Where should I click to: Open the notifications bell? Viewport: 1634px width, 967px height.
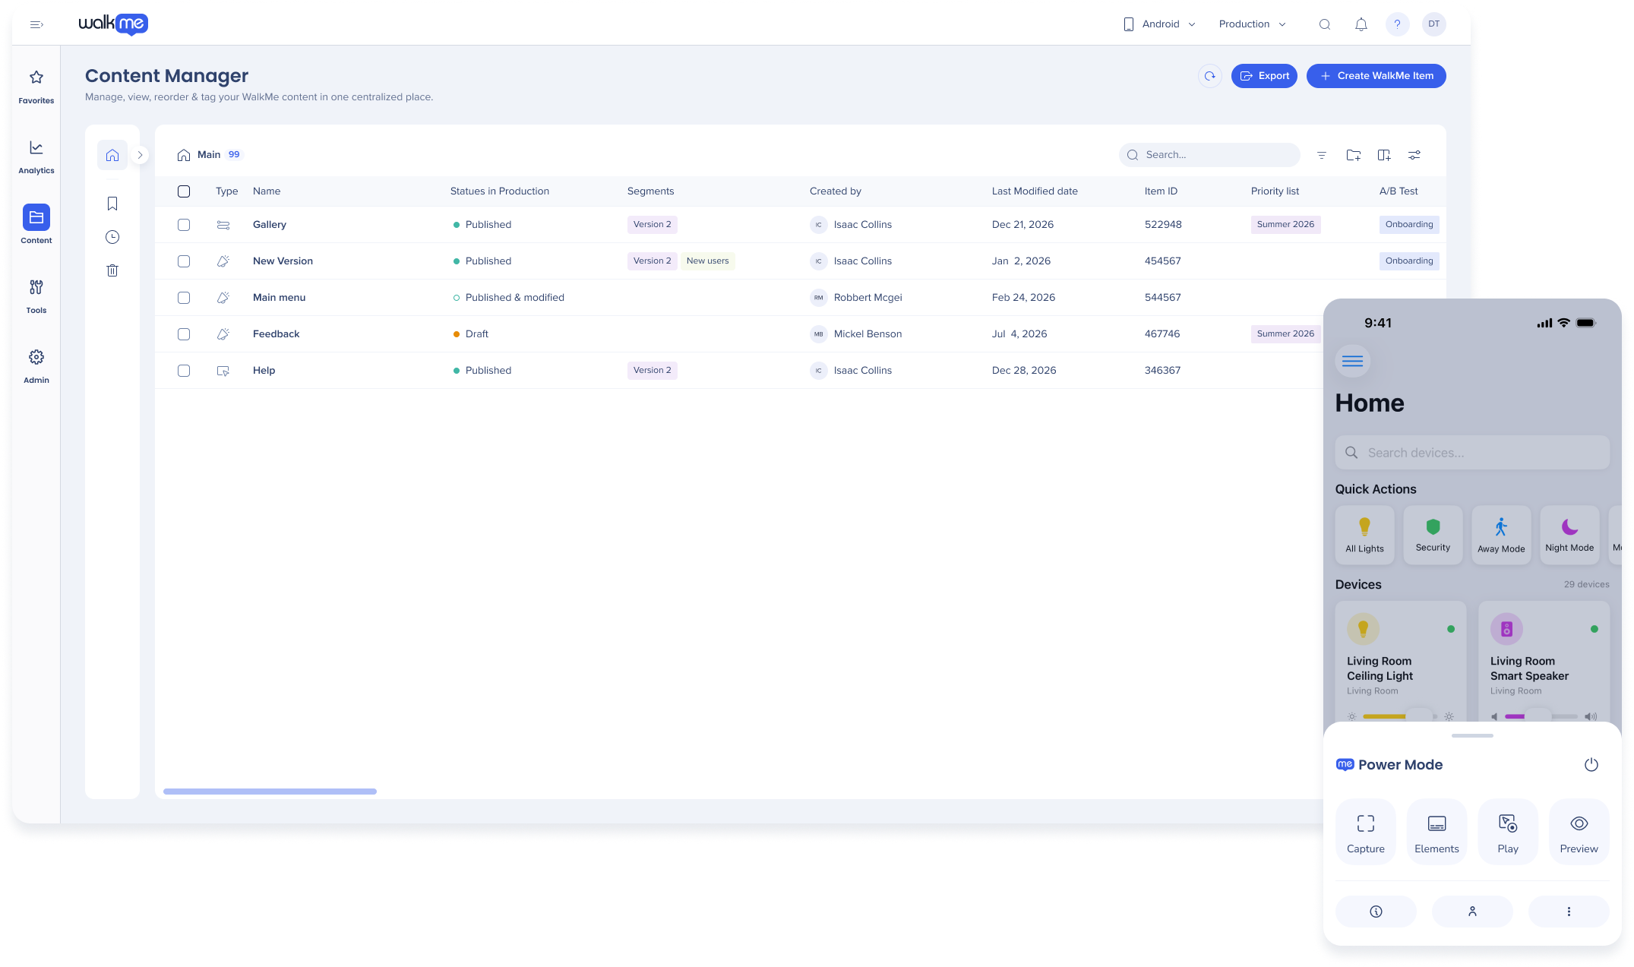point(1361,24)
